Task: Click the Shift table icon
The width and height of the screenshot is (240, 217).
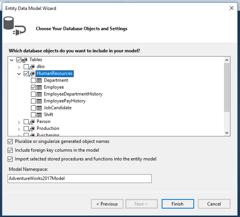Action: point(39,115)
